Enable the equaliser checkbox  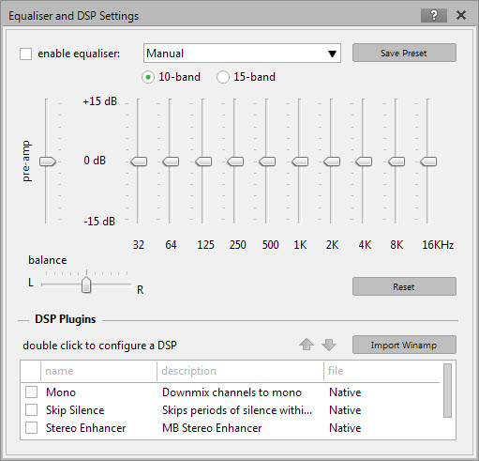(x=25, y=54)
